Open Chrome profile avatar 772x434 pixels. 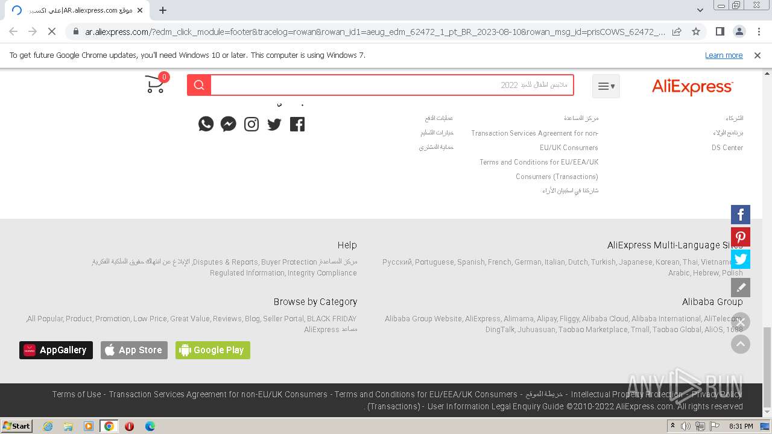click(x=739, y=31)
